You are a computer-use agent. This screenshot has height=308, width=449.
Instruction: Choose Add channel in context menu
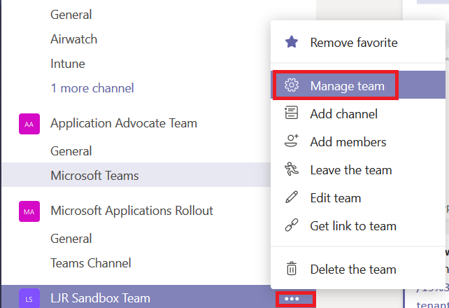358,113
